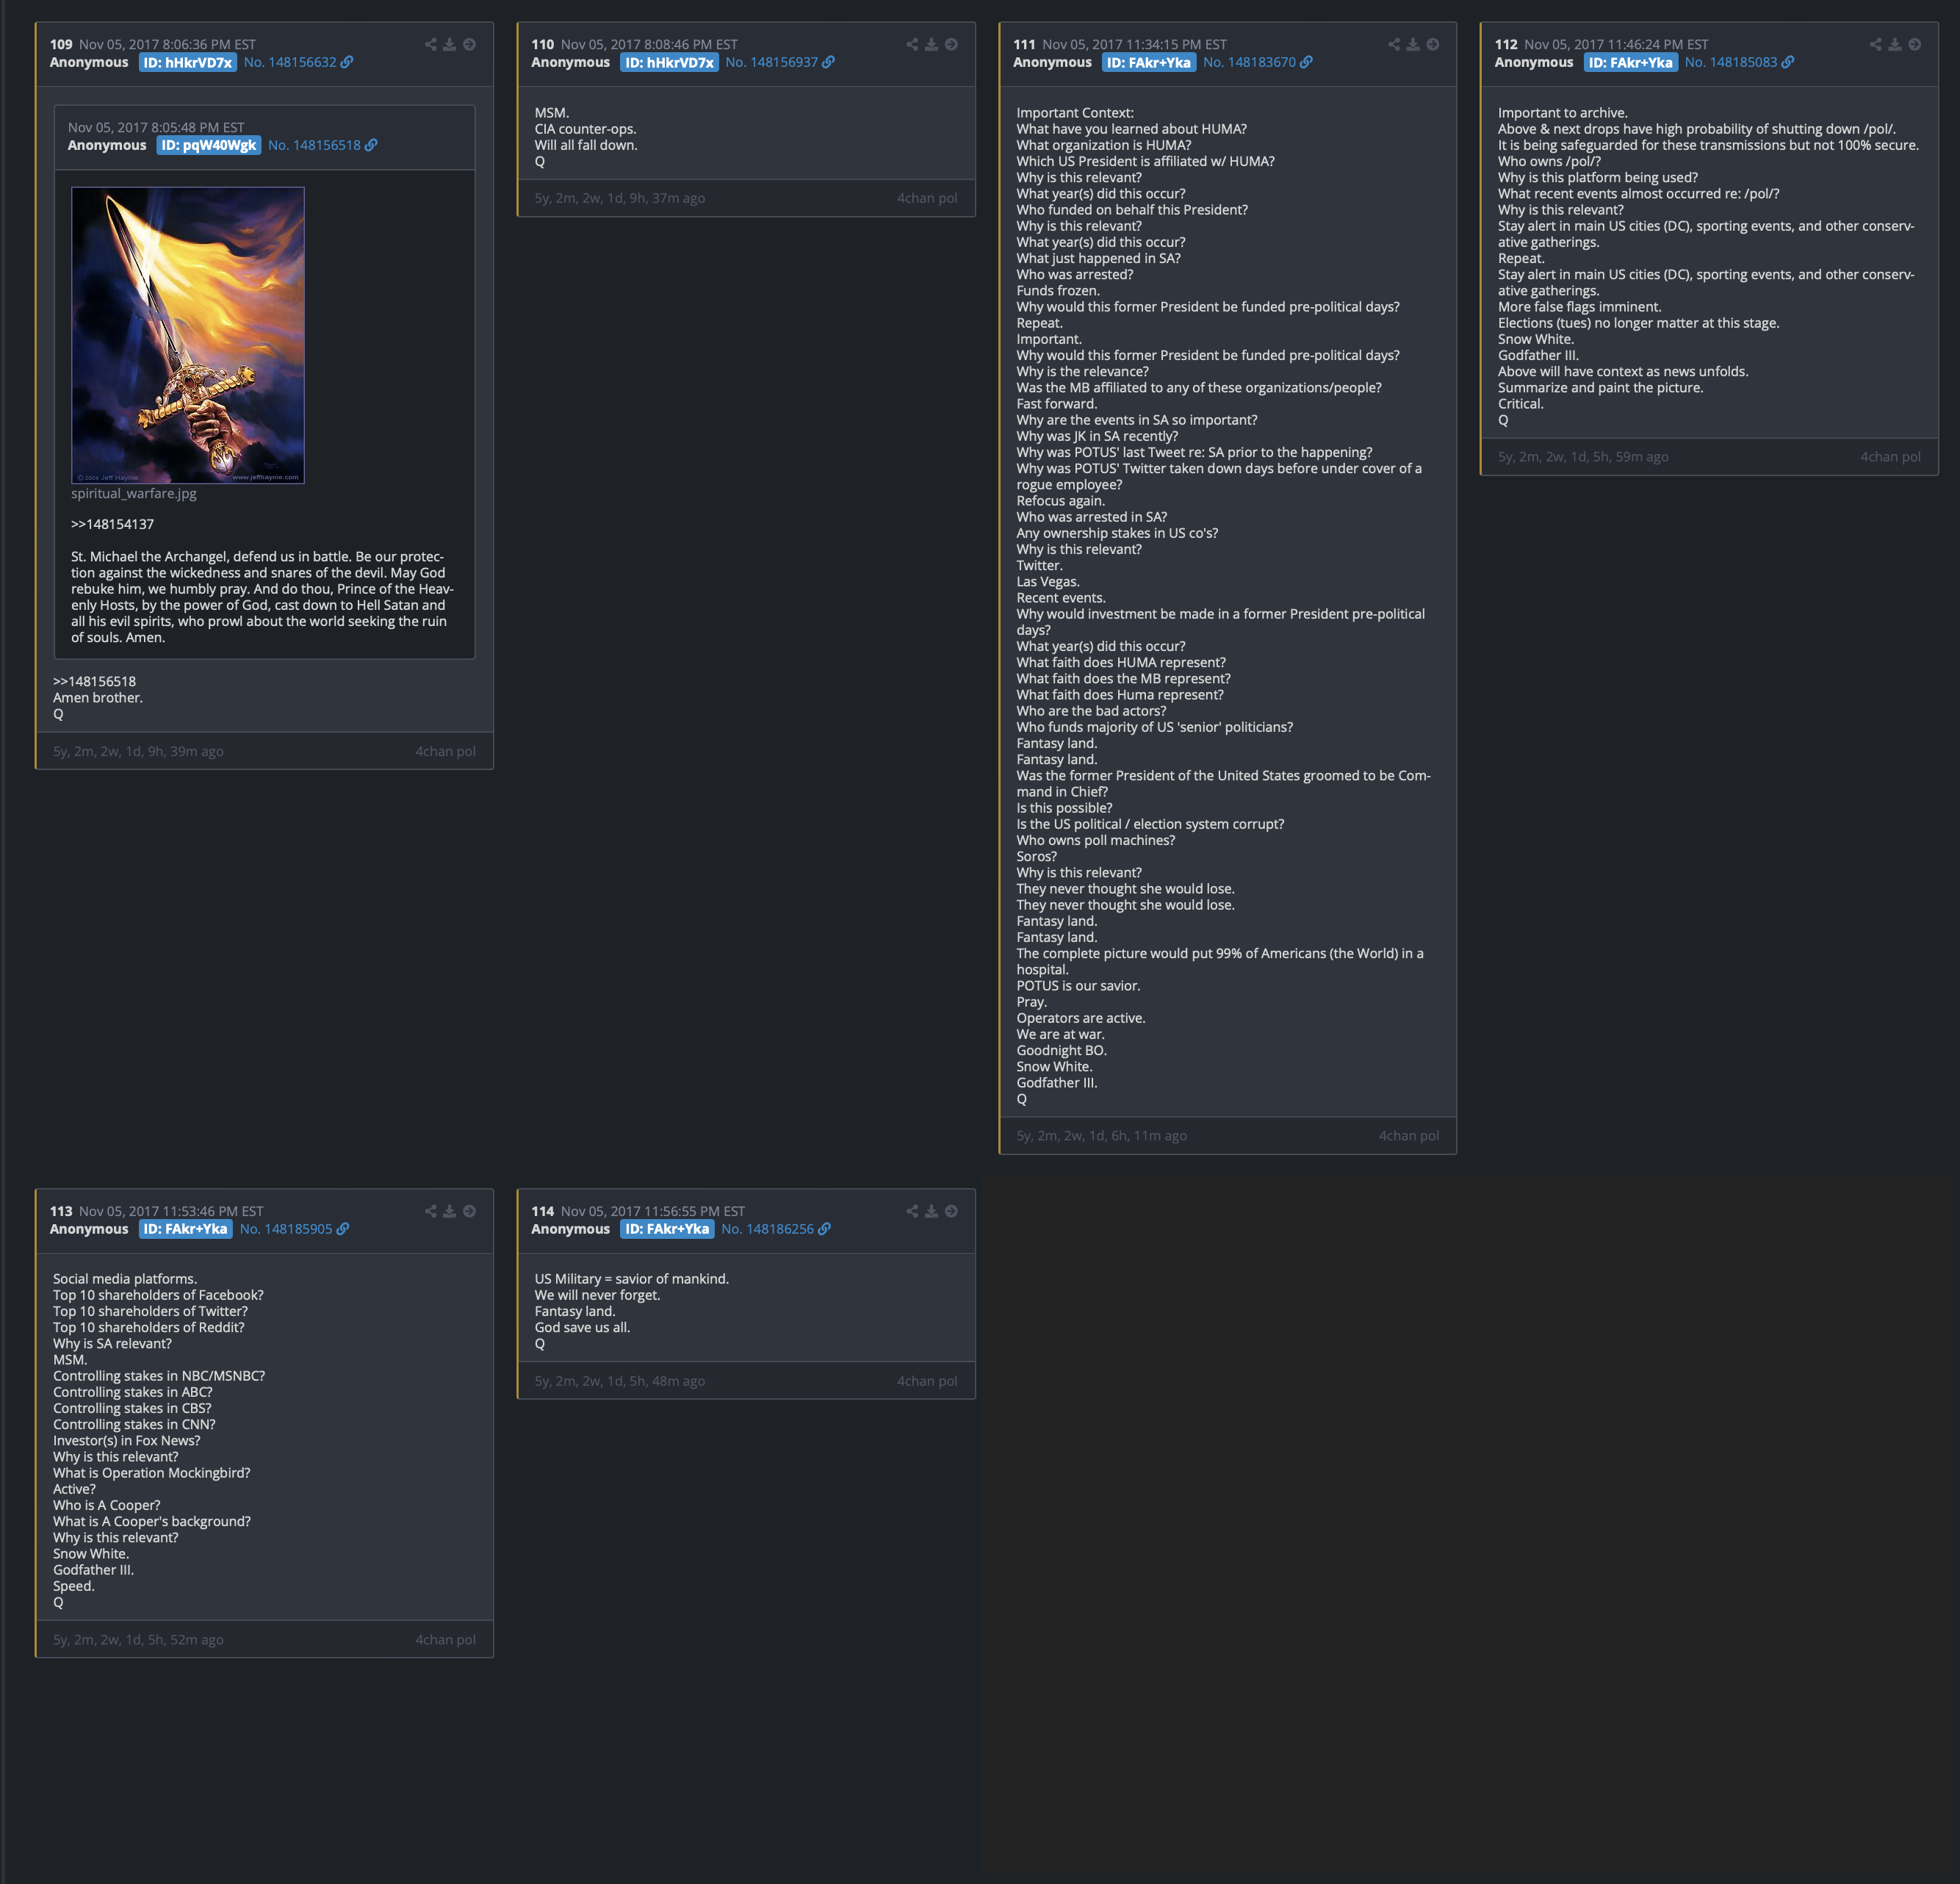
Task: Click the ID: hHkrVD7x badge on post 109
Action: [188, 62]
